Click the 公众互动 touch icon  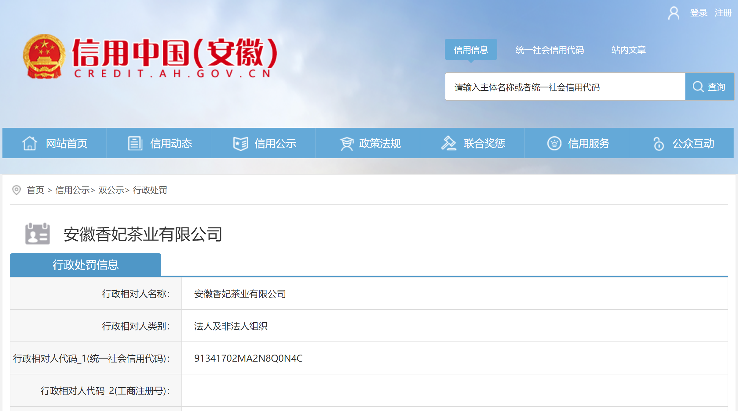tap(659, 143)
